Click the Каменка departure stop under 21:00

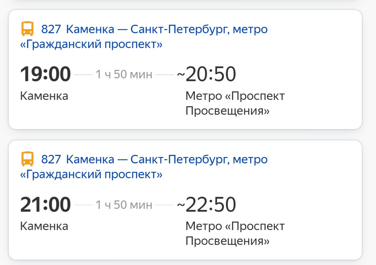coord(44,226)
